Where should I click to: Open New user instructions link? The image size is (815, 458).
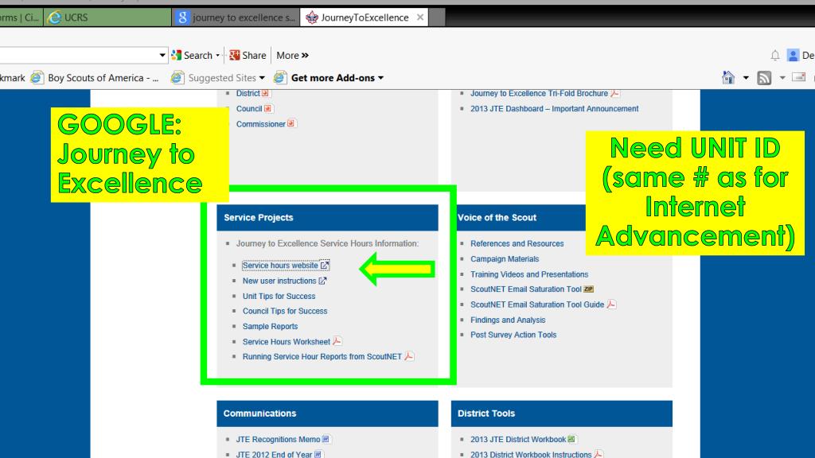(x=284, y=281)
